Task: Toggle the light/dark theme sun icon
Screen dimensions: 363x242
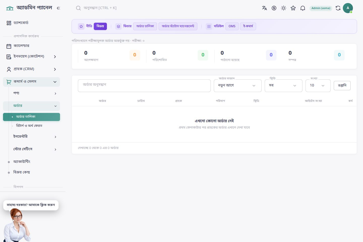Action: click(284, 8)
